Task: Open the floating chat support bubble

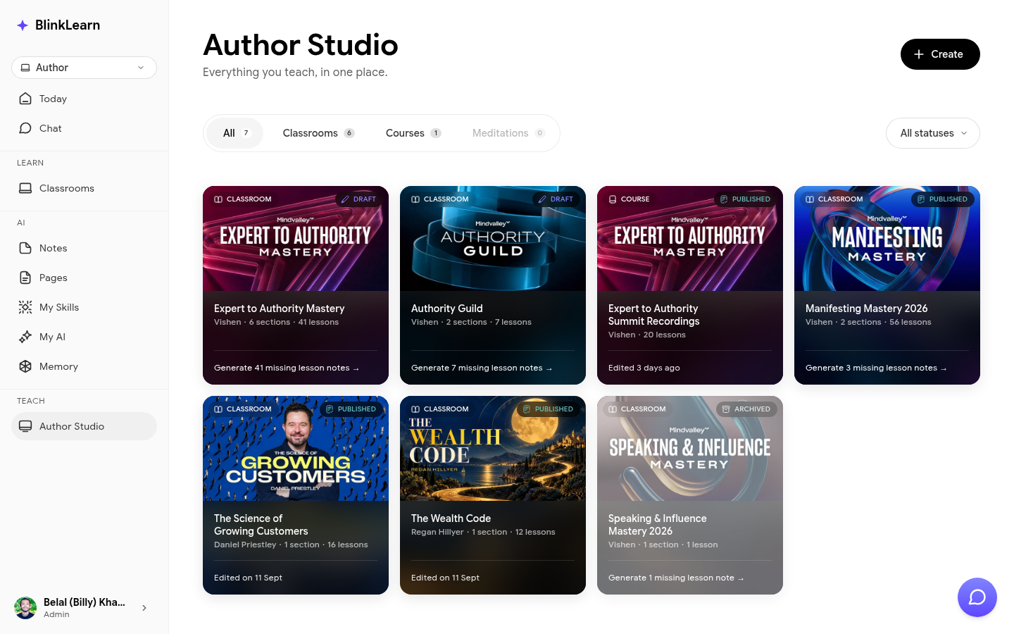Action: point(977,597)
